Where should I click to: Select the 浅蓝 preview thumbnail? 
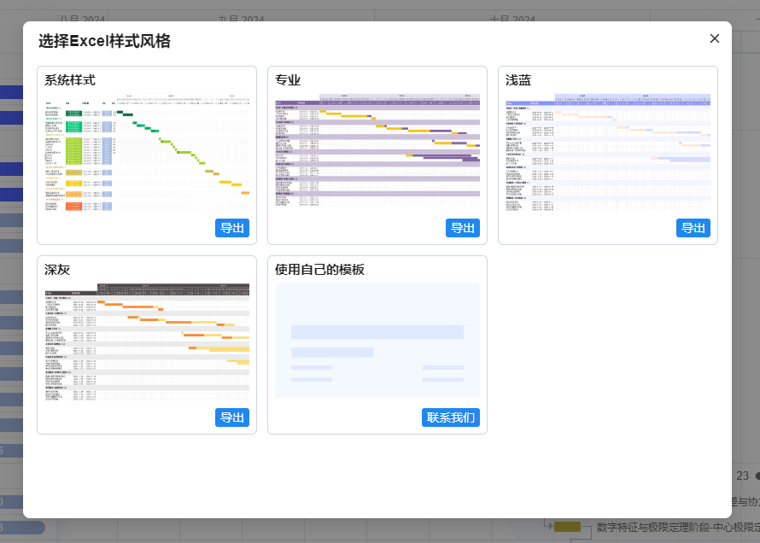pyautogui.click(x=608, y=152)
